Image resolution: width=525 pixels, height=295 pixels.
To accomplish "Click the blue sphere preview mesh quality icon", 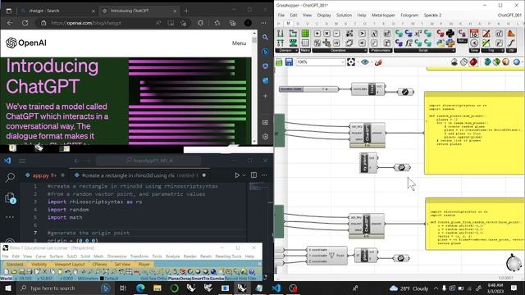I will (x=517, y=62).
